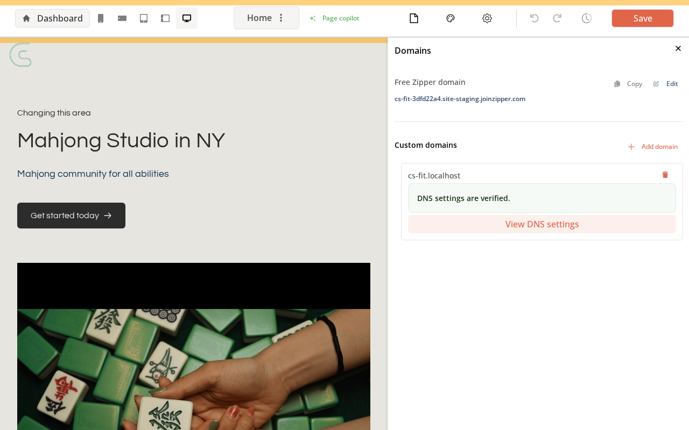Edit the free Zipper domain
Screen dimensions: 689x430
[x=666, y=84]
